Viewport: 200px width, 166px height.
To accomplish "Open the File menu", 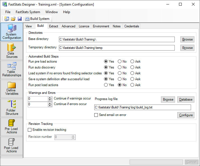I will pos(8,12).
